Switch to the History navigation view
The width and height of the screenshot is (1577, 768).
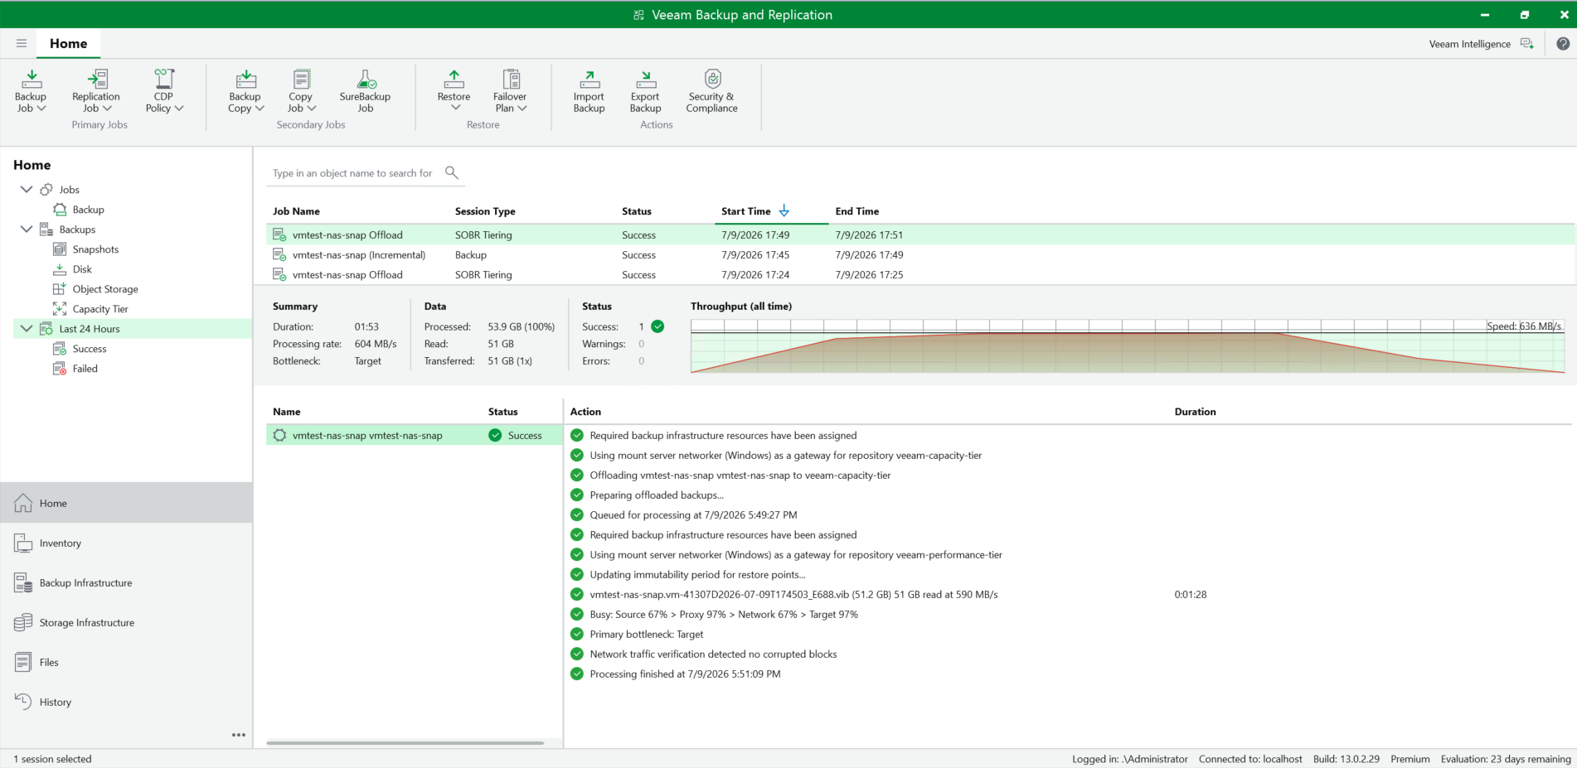(126, 702)
